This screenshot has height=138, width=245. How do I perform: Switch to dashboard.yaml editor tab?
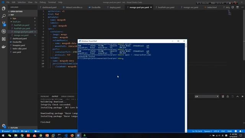pyautogui.click(x=49, y=7)
